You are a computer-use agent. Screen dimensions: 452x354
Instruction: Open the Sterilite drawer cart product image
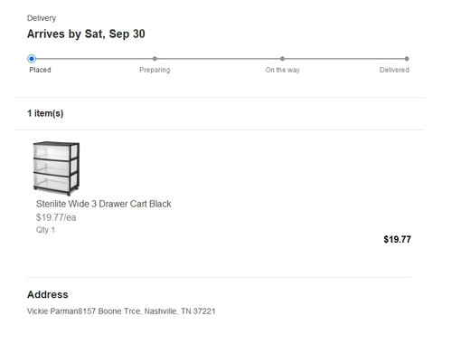[56, 168]
